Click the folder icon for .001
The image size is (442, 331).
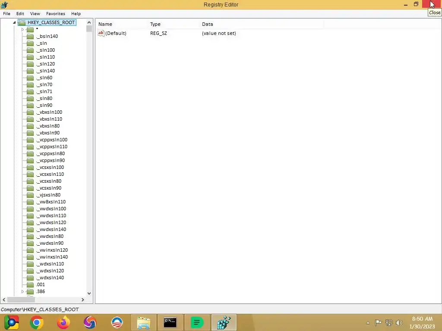30,284
